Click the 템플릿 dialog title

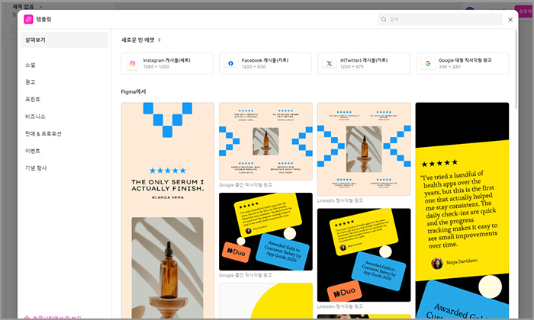tap(43, 19)
